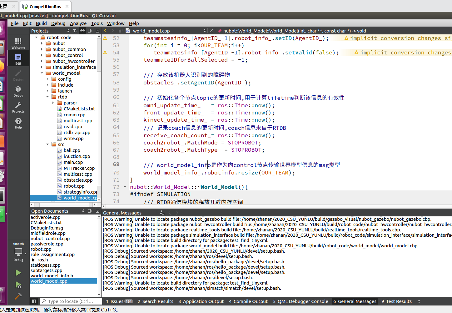
Task: Open warning on line 52 margin
Action: click(105, 38)
